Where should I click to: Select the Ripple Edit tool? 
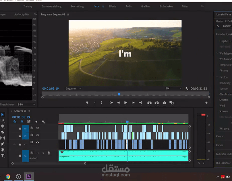(x=3, y=126)
